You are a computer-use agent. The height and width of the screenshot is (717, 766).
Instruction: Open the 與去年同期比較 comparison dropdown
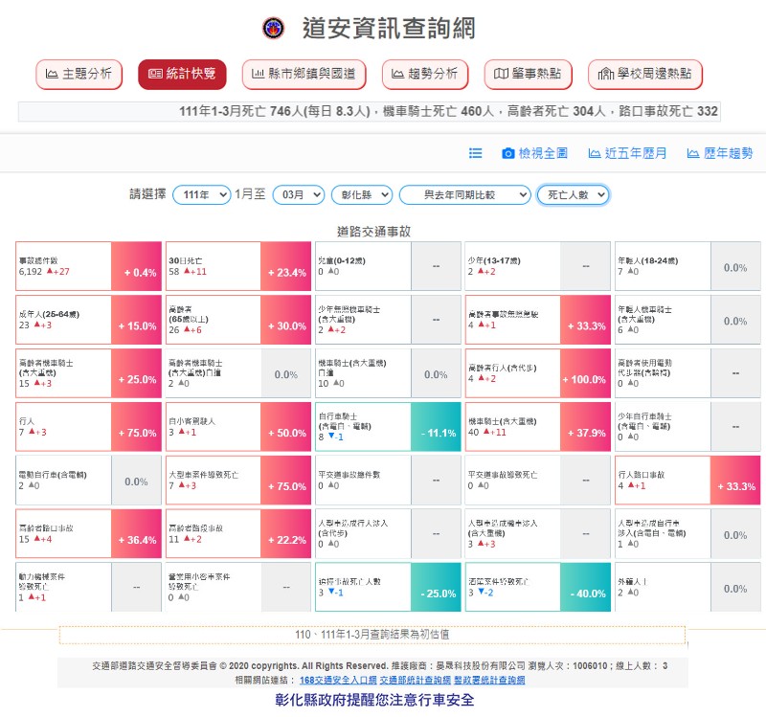click(464, 195)
